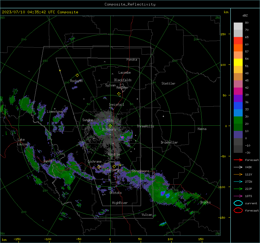Click the red 'forecast' ellipse legend icon
The image size is (260, 243).
click(238, 210)
